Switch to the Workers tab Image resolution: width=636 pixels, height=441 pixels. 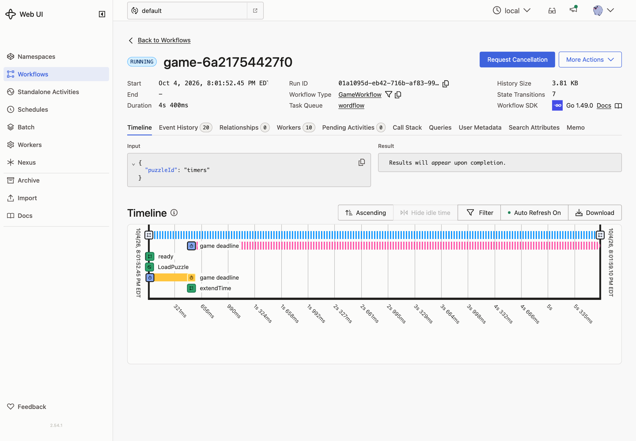click(296, 128)
